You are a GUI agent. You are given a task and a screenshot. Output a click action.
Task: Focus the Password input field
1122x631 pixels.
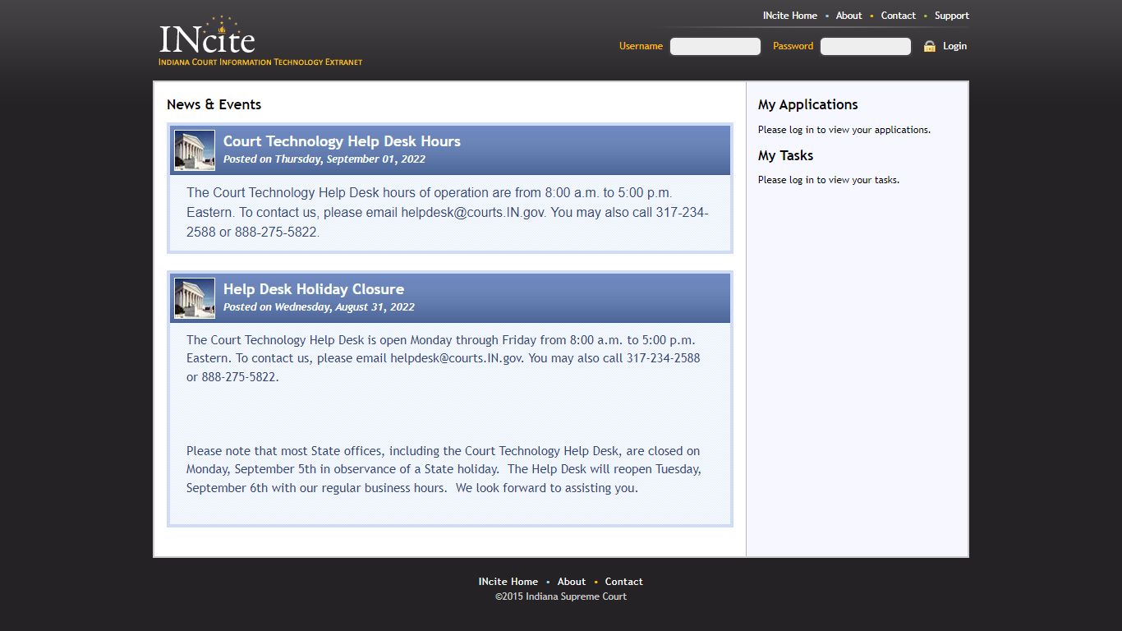pos(866,46)
